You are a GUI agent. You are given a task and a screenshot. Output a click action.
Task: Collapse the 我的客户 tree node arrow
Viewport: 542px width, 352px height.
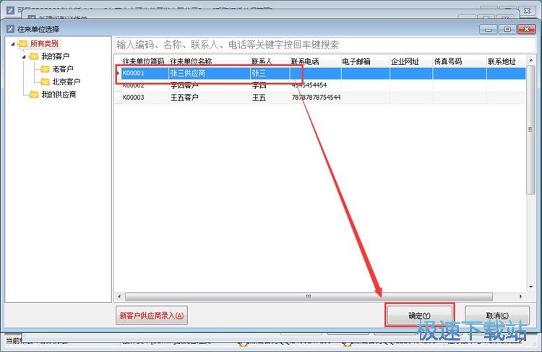point(24,56)
